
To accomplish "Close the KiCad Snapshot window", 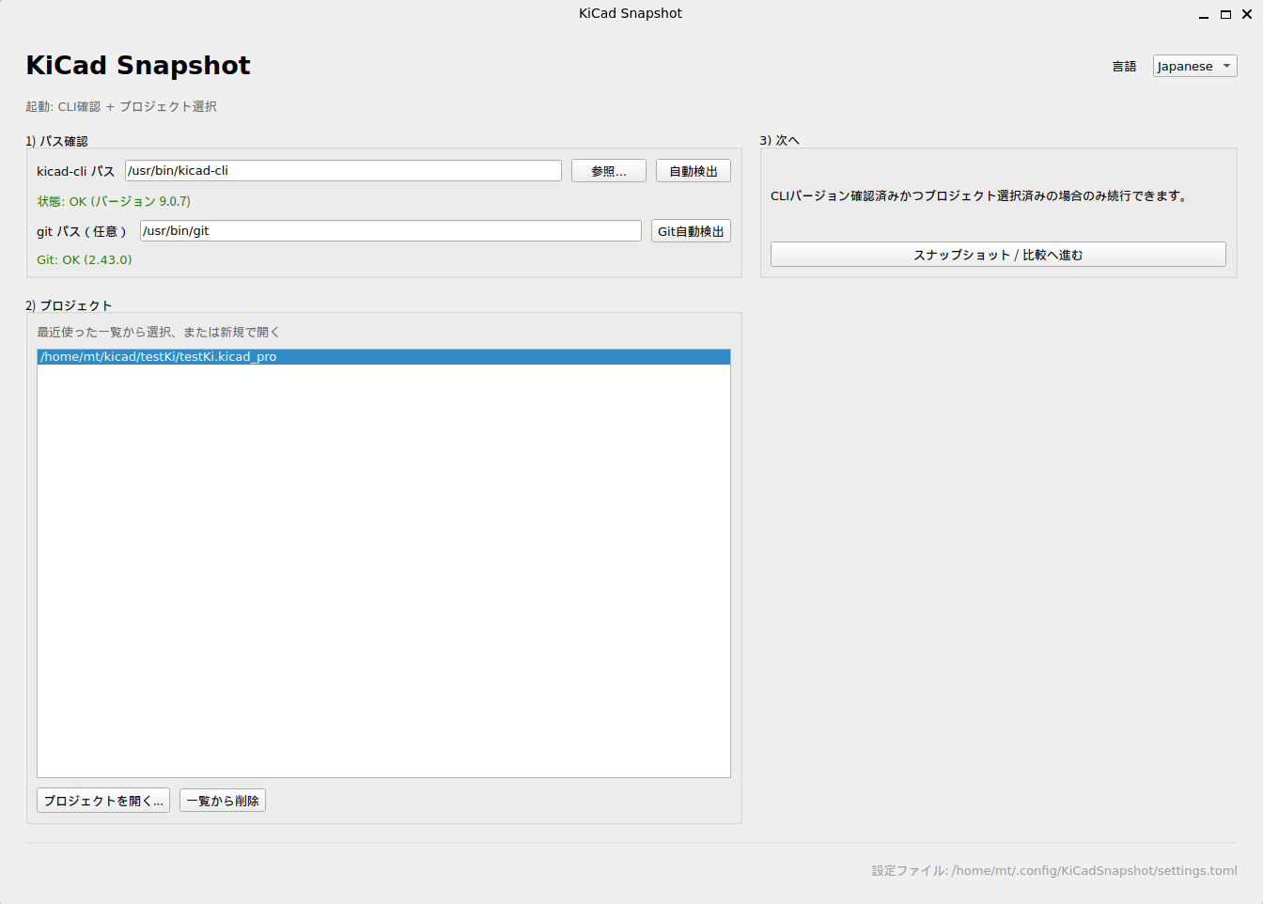I will [1247, 14].
